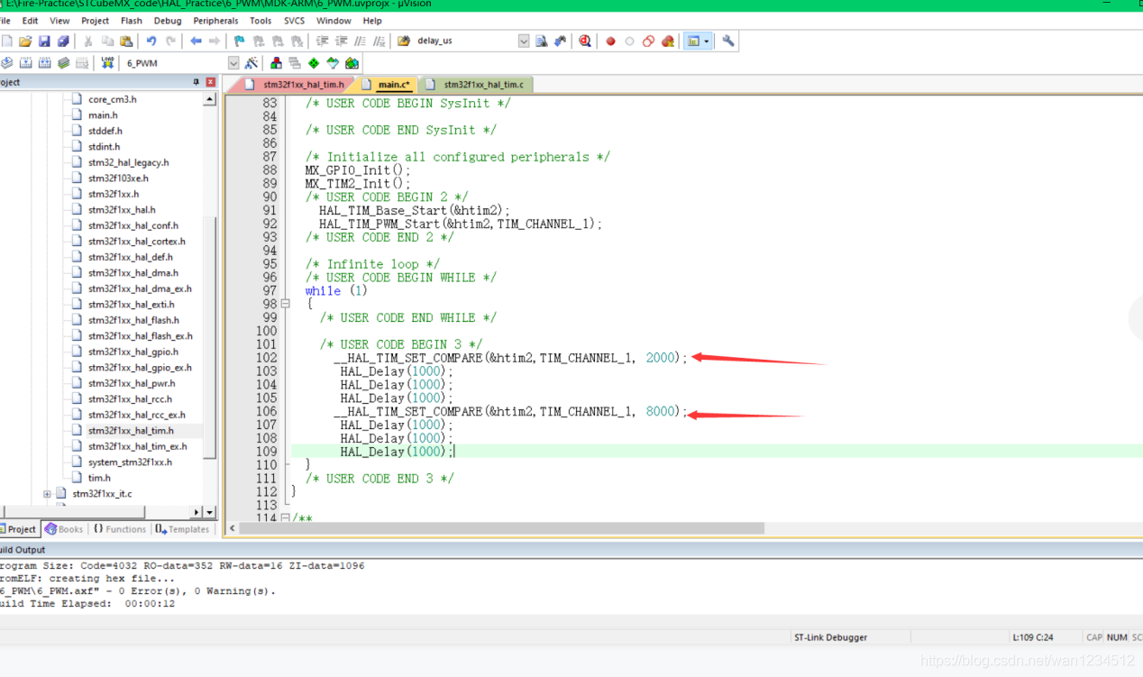Select stm32f1xx_hal_gpio.h in project tree

pyautogui.click(x=133, y=352)
